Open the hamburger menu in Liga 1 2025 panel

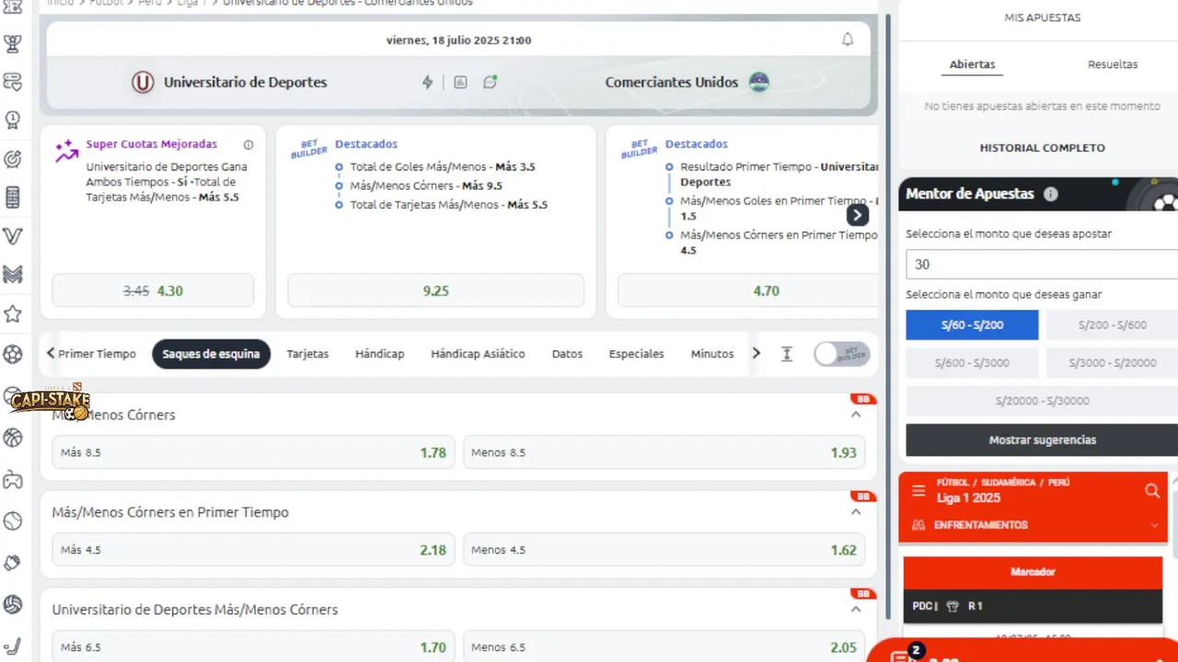pyautogui.click(x=918, y=491)
